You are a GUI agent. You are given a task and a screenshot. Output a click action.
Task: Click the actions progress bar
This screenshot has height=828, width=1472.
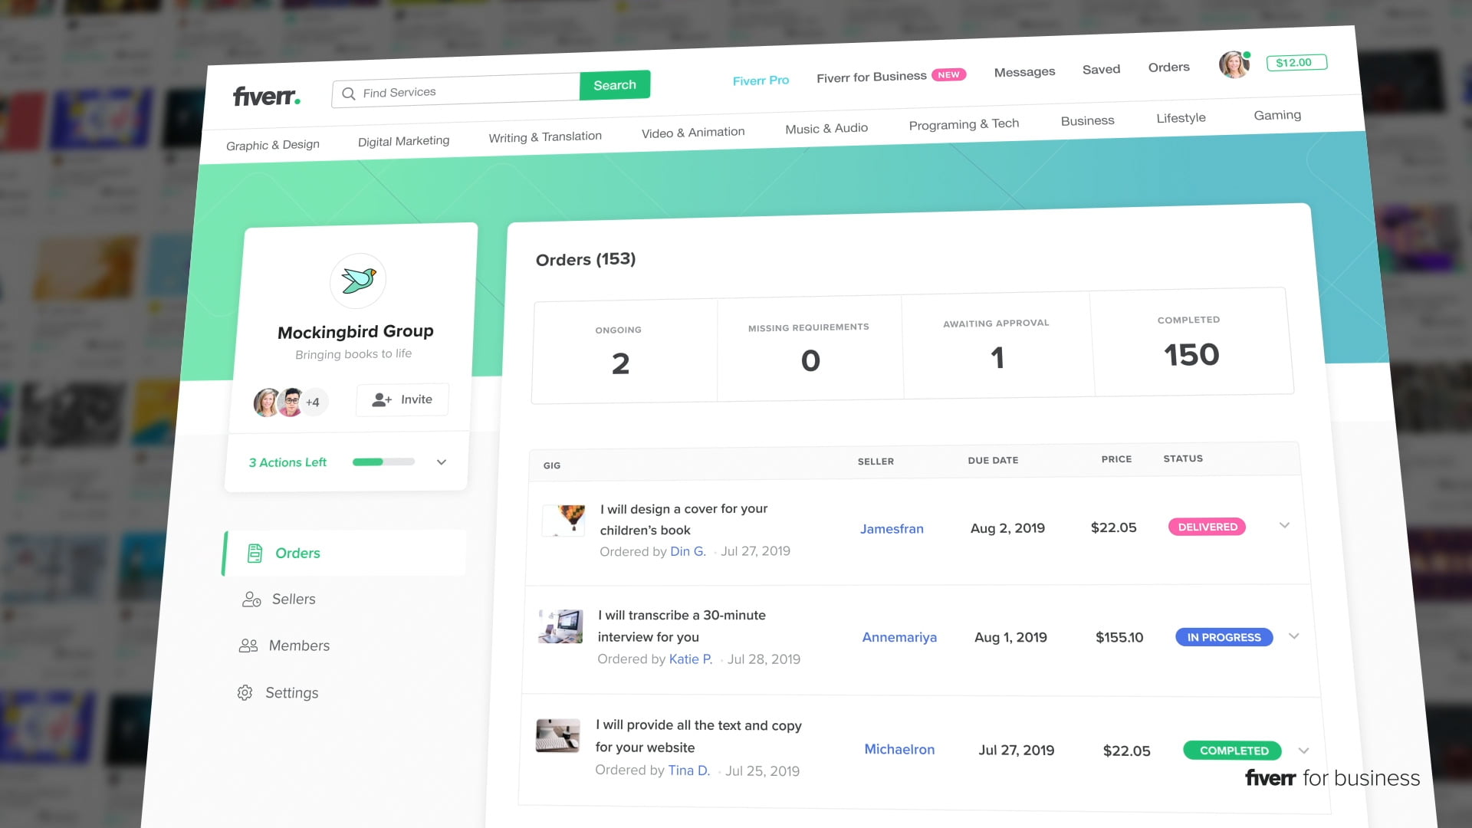[383, 462]
